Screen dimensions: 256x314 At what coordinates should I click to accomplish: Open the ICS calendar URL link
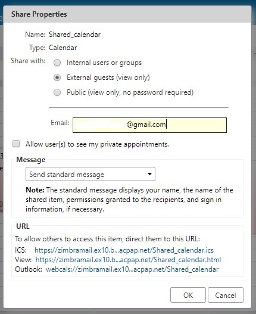pos(124,250)
